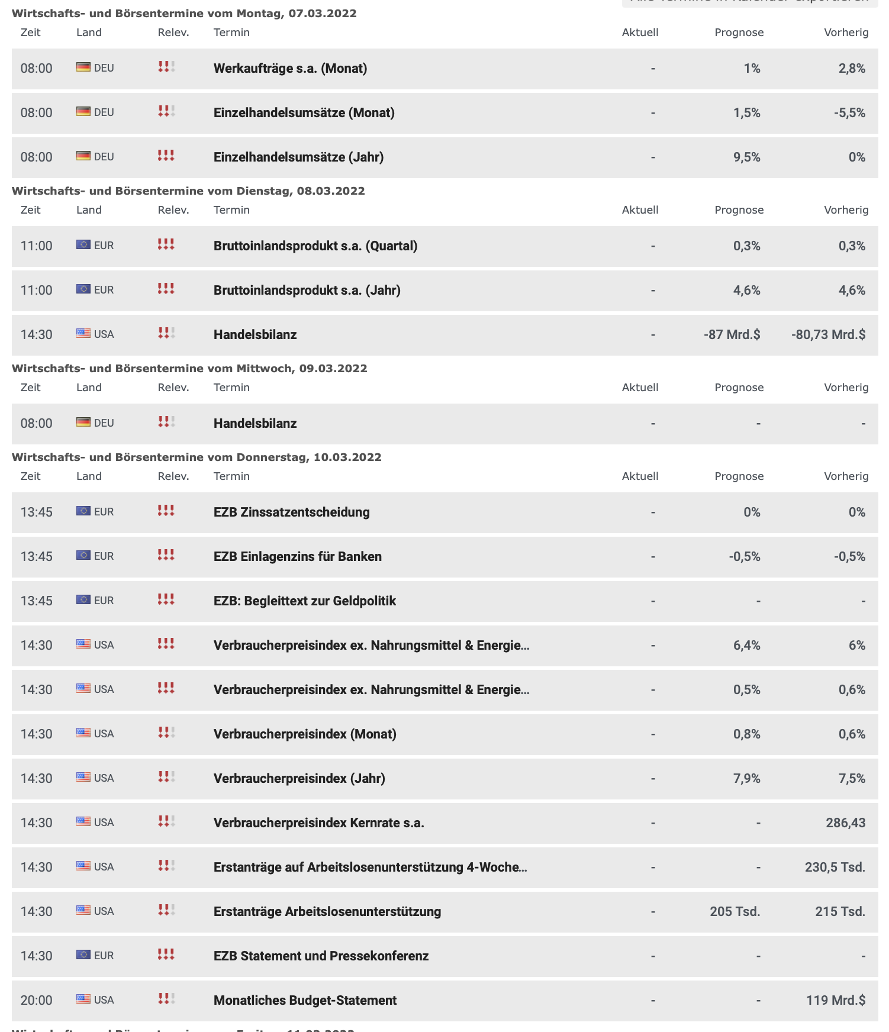This screenshot has width=889, height=1032.
Task: Open the Einzelhandelsumsätze (Monat) event
Action: point(304,112)
